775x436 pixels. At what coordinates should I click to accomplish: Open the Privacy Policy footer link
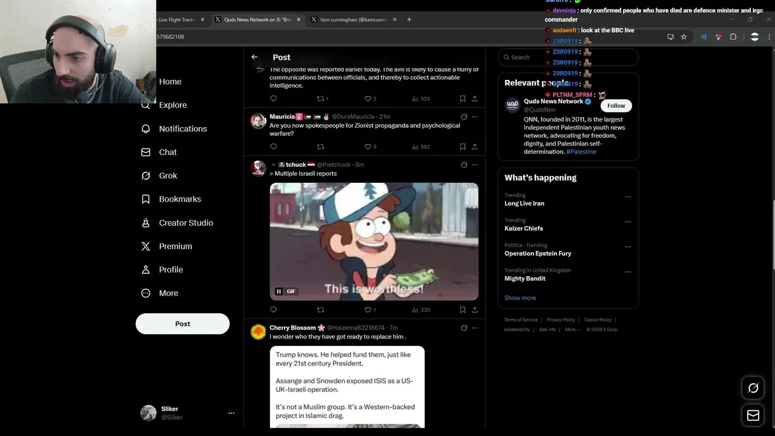561,320
